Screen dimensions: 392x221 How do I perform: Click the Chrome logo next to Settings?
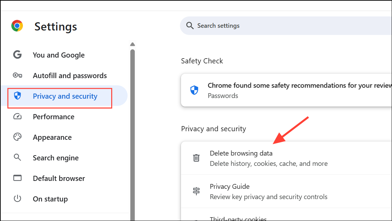17,26
